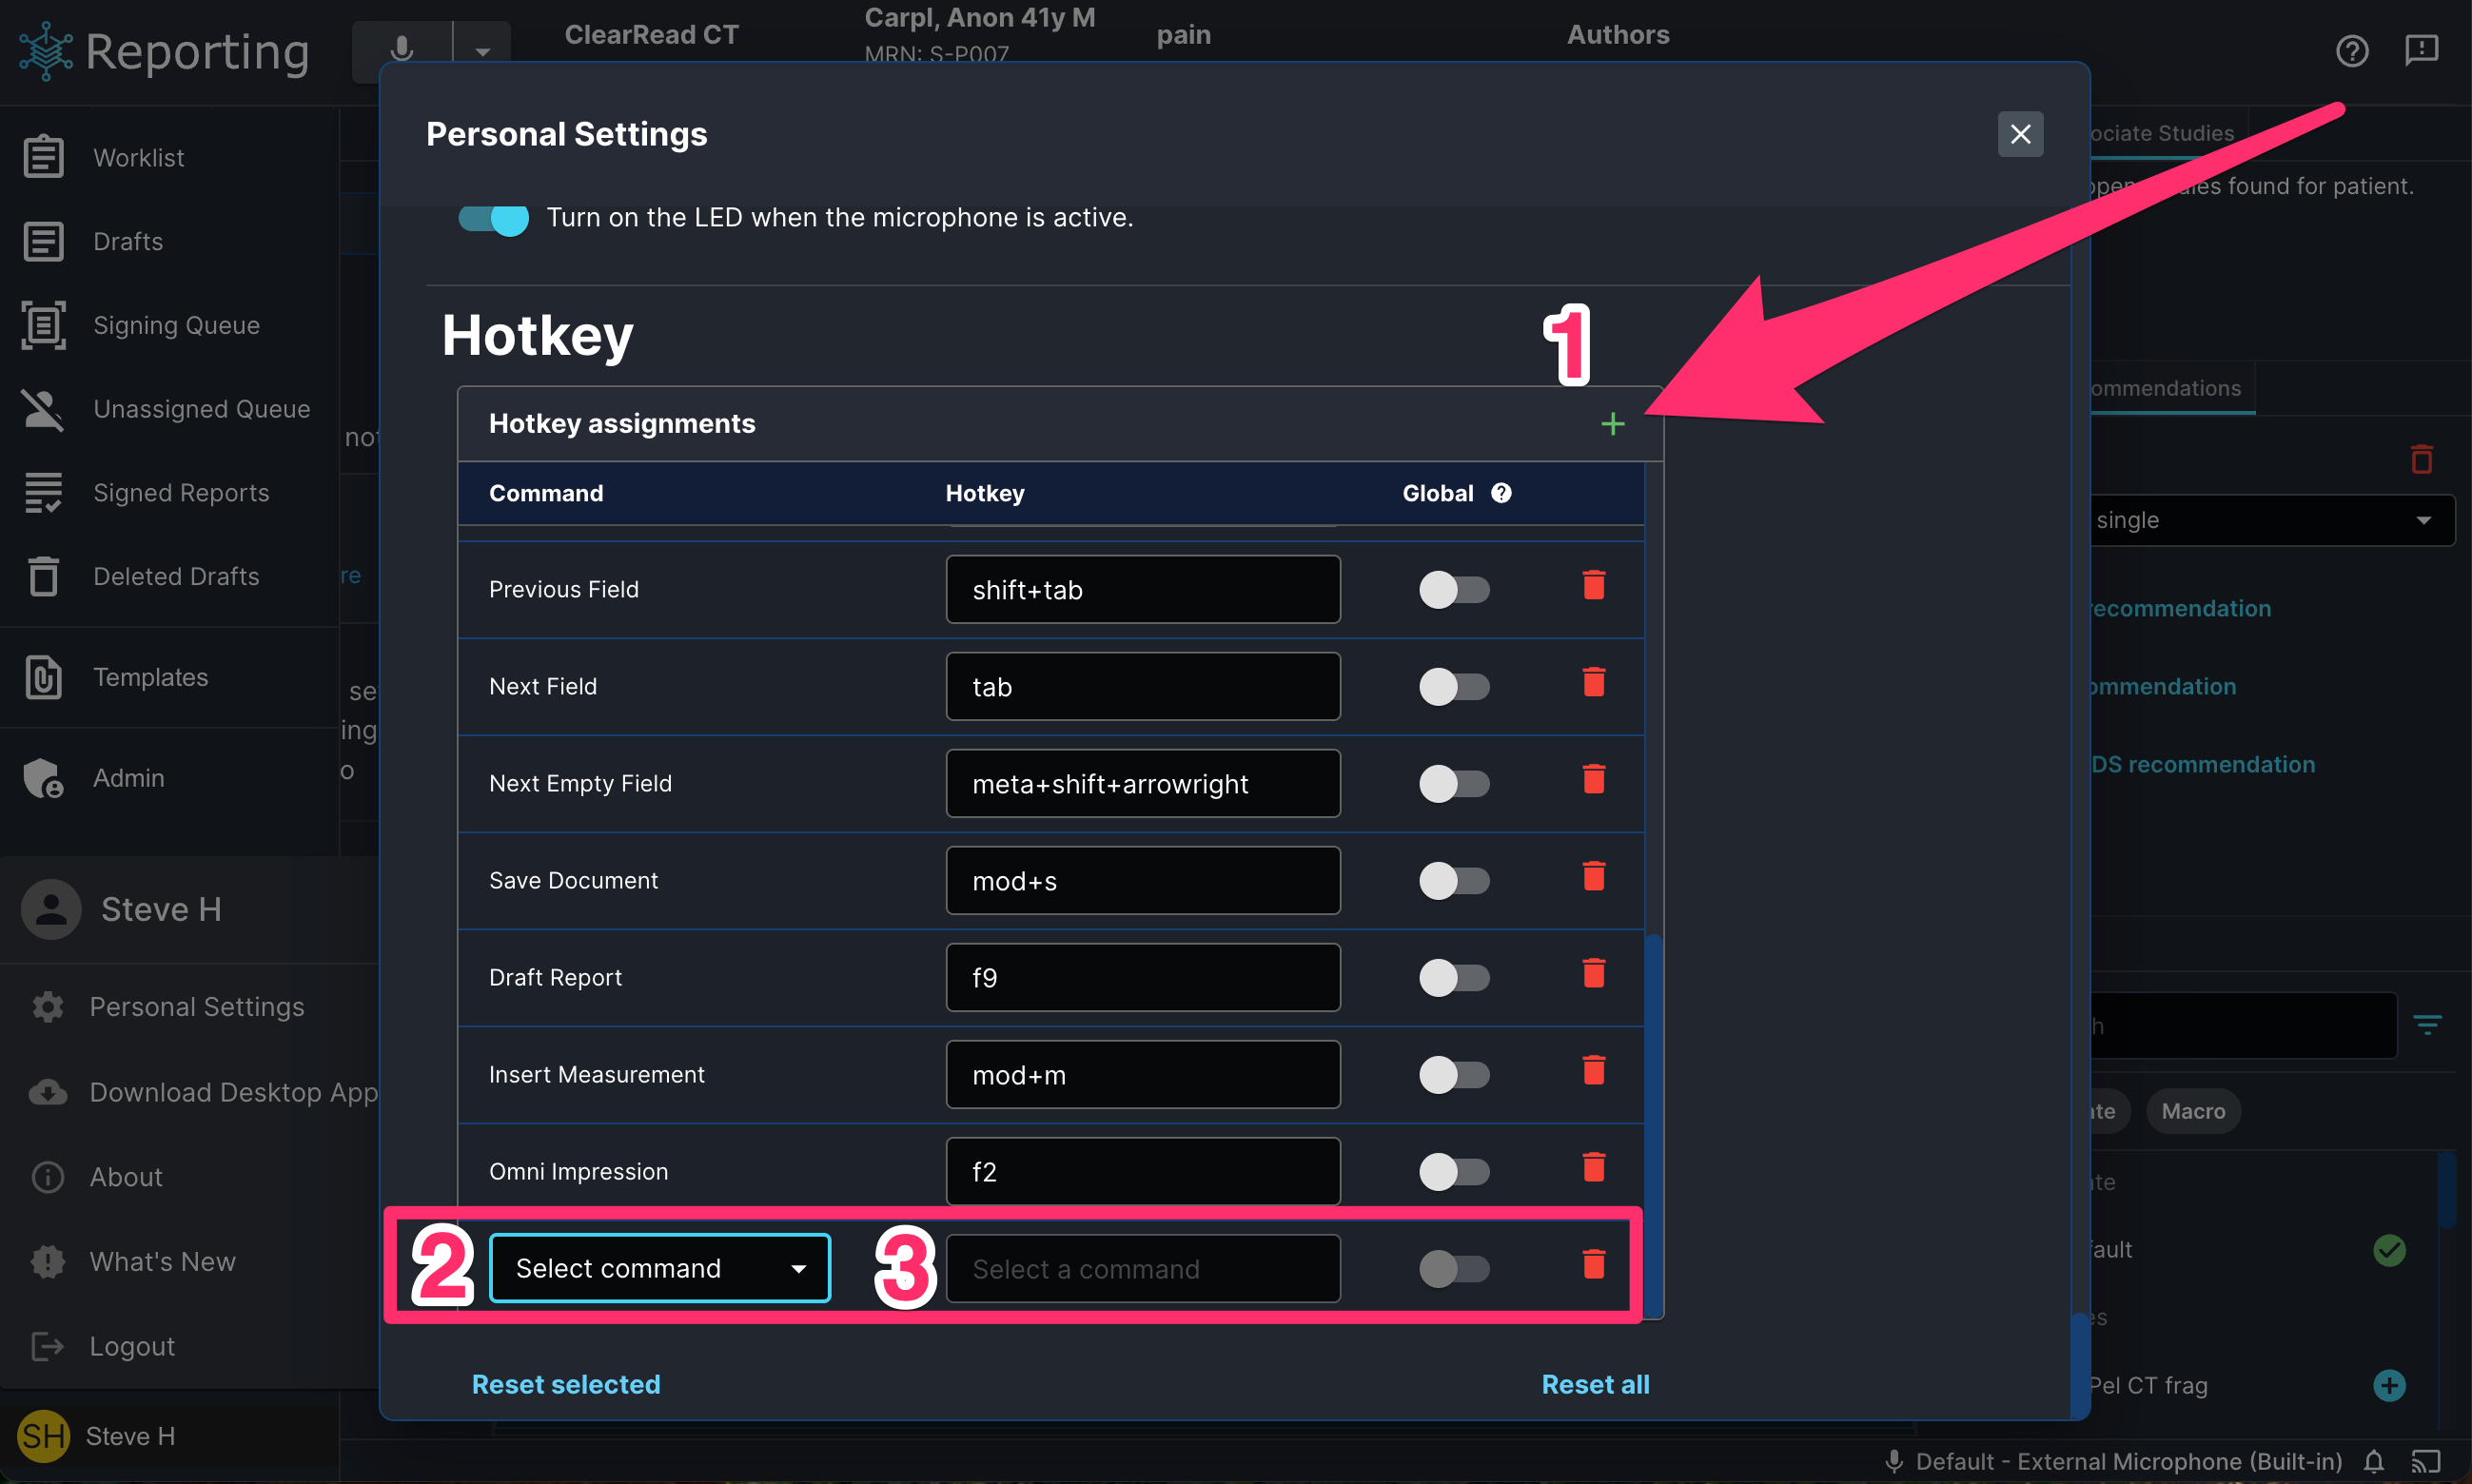Click the f9 hotkey field

tap(1143, 977)
